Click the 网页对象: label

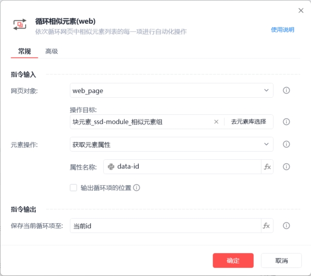pyautogui.click(x=24, y=91)
